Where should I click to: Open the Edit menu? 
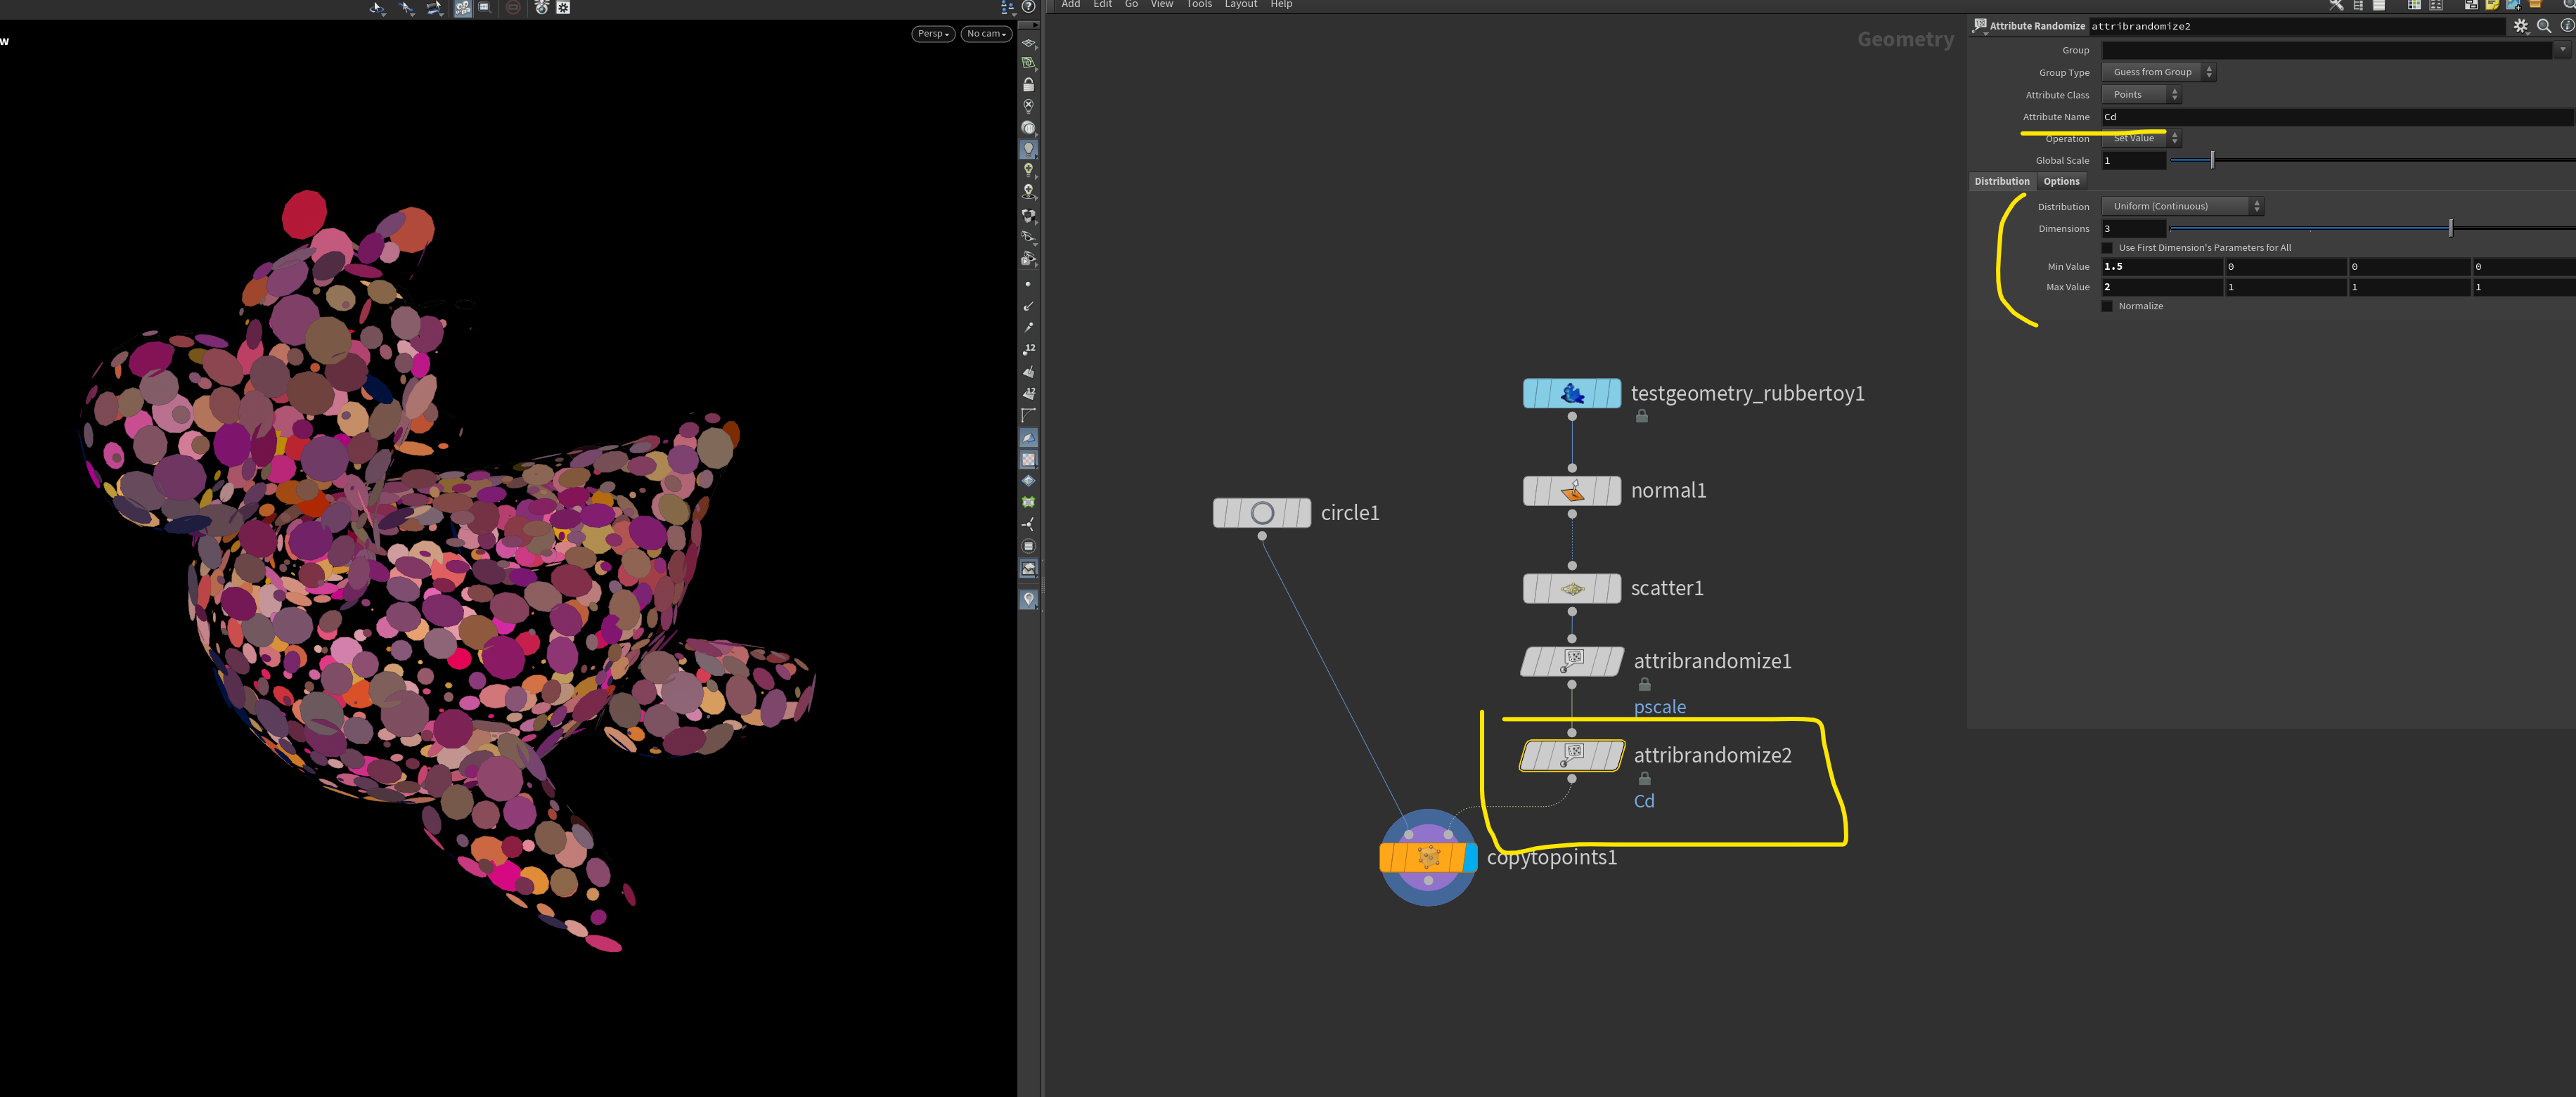[x=1102, y=5]
